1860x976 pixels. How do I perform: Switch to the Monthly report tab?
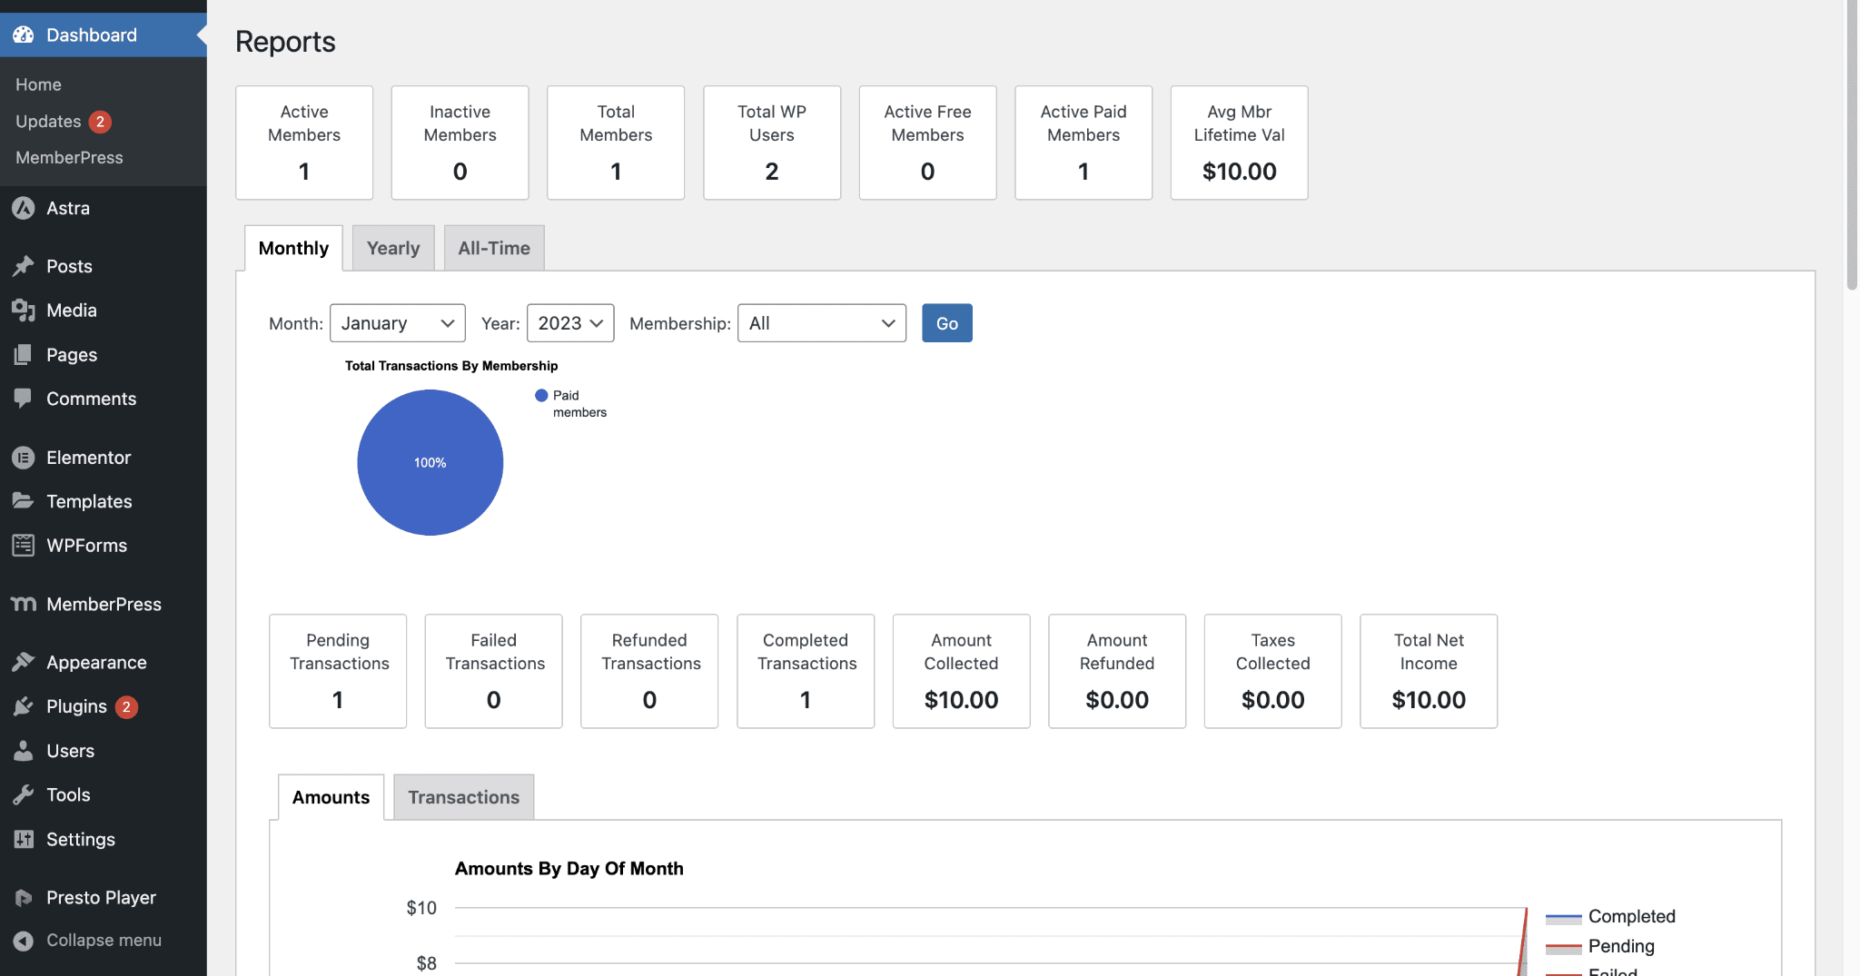click(293, 248)
